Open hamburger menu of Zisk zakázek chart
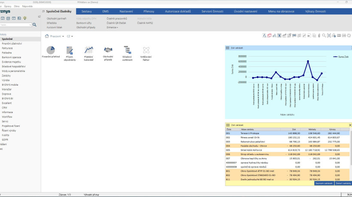The height and width of the screenshot is (197, 352). pos(228,48)
